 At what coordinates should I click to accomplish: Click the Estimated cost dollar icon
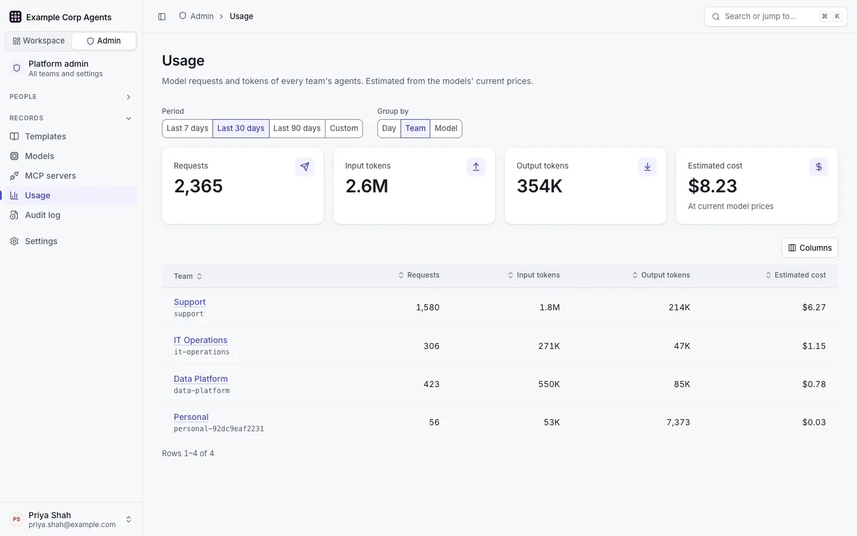tap(819, 167)
